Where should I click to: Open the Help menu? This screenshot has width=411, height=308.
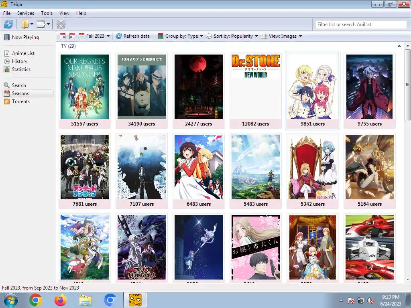pyautogui.click(x=81, y=13)
